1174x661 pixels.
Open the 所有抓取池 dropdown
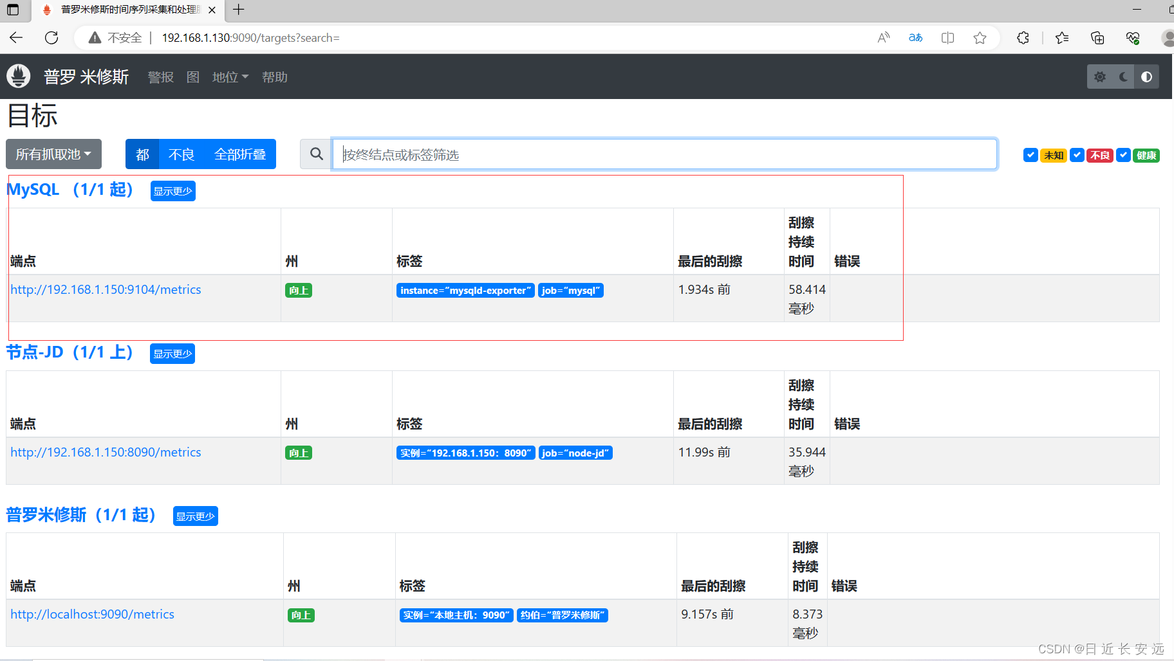pyautogui.click(x=53, y=154)
